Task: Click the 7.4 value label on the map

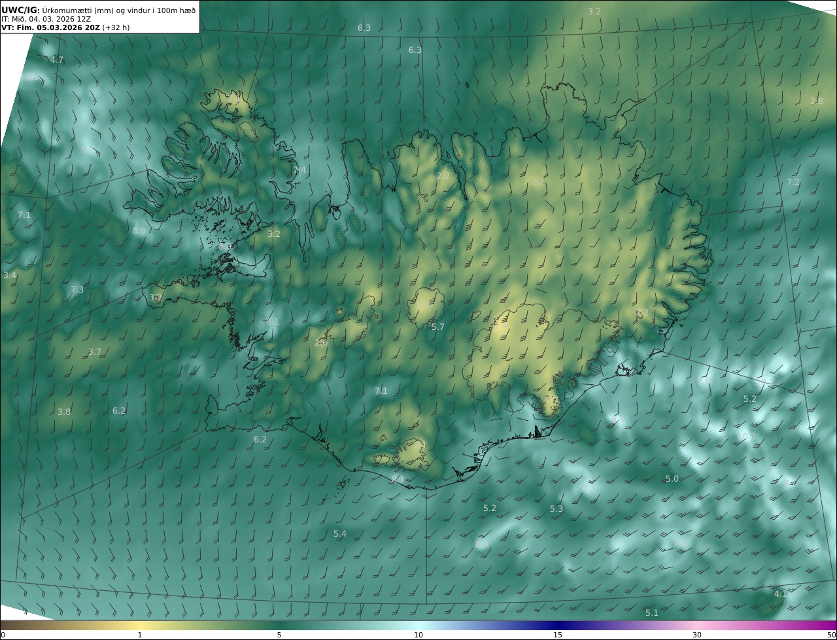Action: (x=299, y=170)
